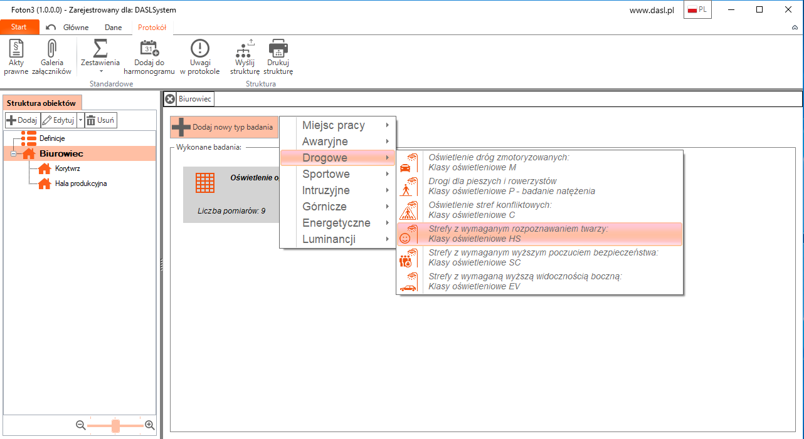Click the tree zoom slider handle
This screenshot has width=804, height=439.
click(115, 426)
